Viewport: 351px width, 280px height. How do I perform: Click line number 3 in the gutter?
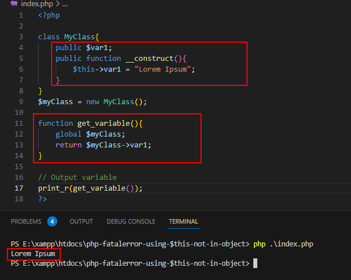point(21,37)
